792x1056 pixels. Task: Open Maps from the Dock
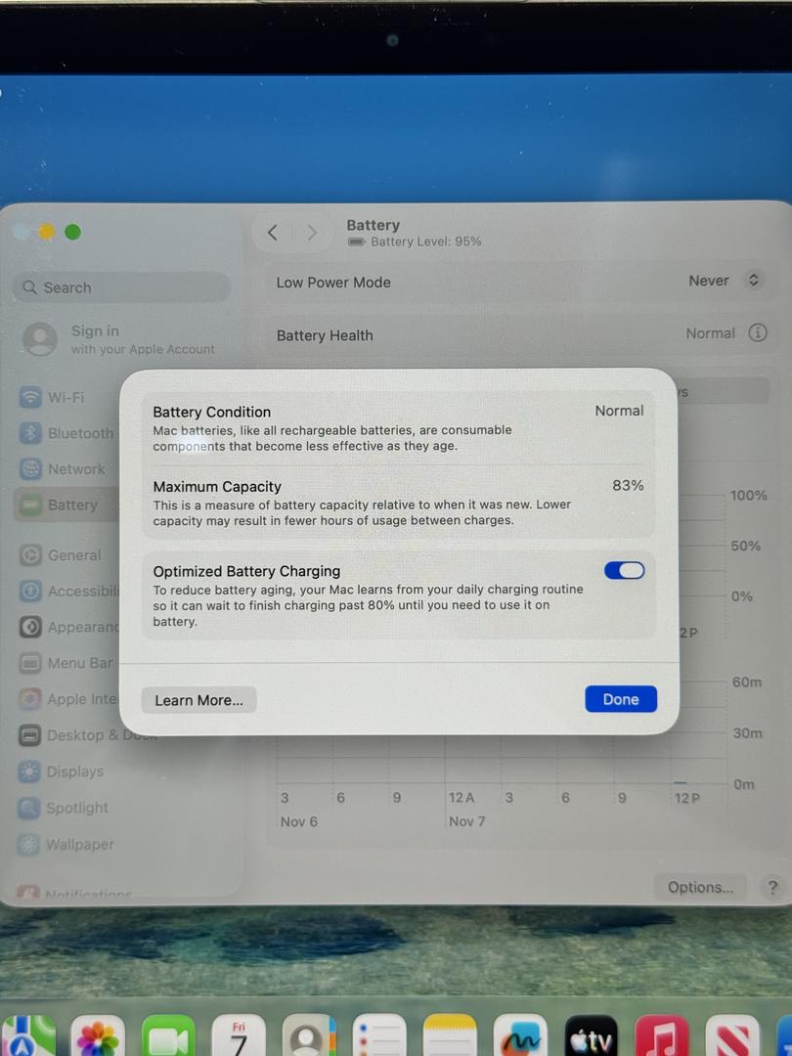[x=27, y=1034]
